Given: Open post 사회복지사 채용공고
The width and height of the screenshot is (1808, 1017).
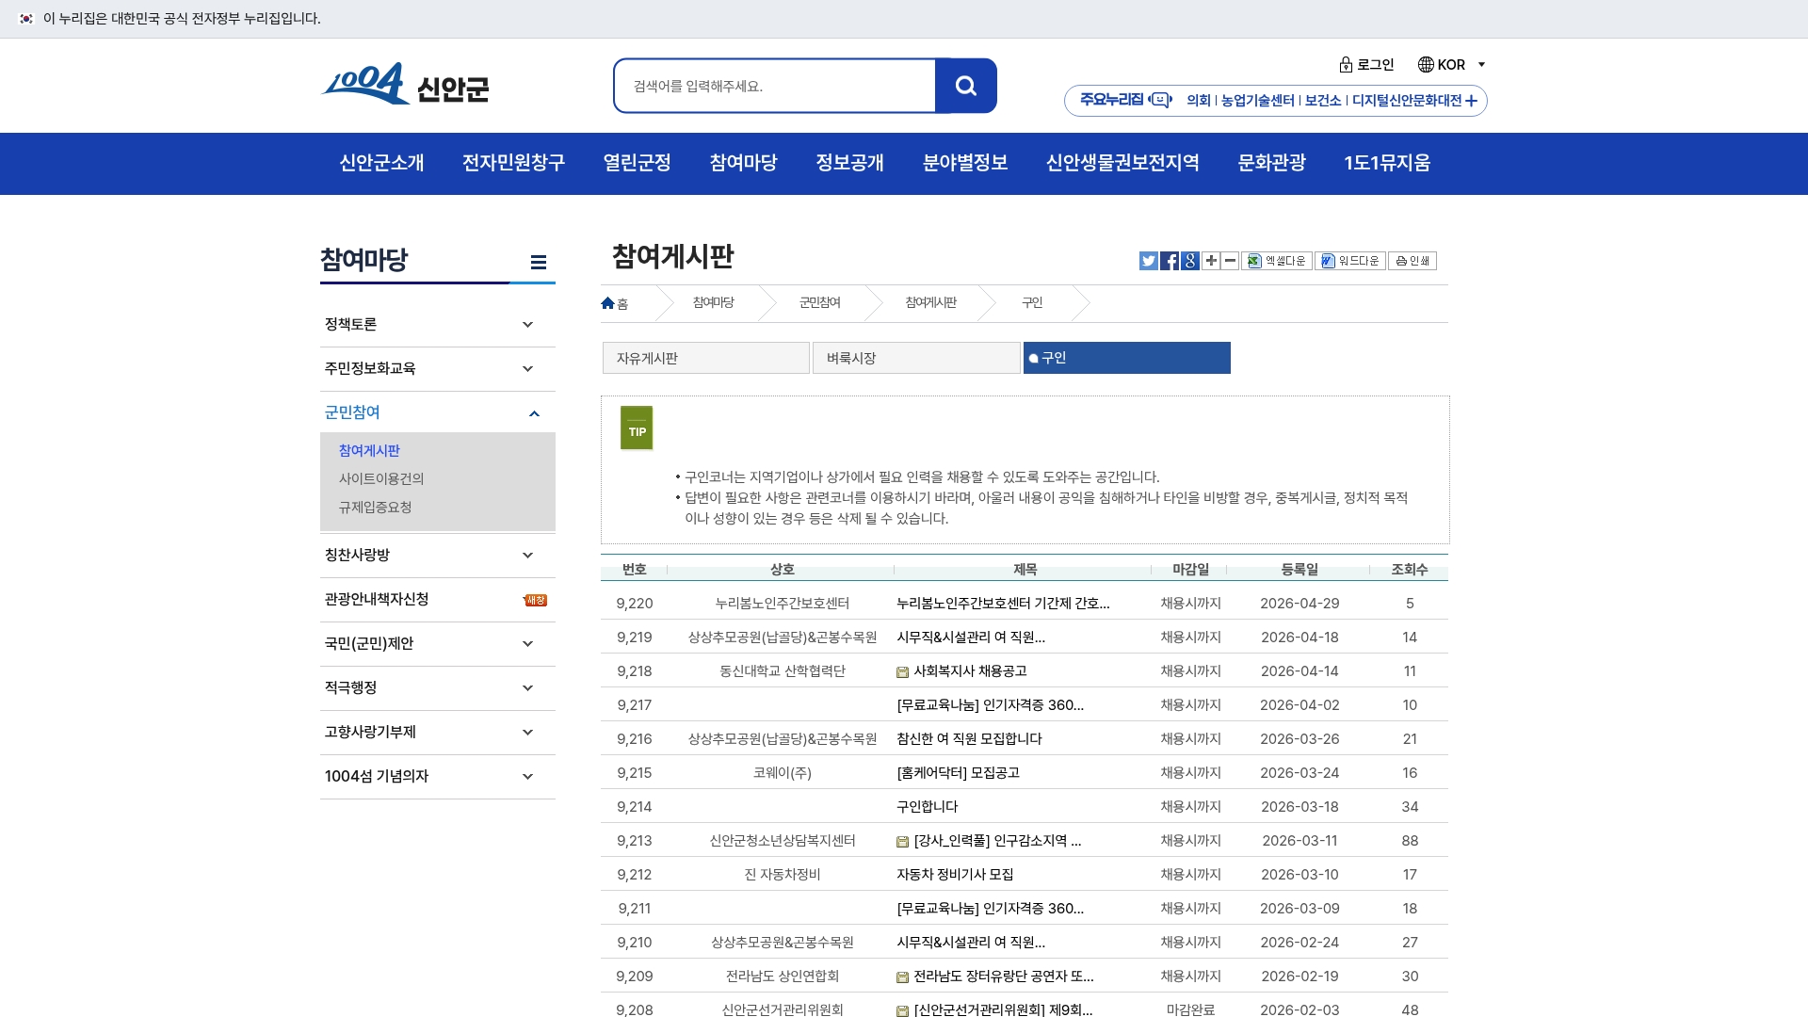Looking at the screenshot, I should pyautogui.click(x=970, y=671).
